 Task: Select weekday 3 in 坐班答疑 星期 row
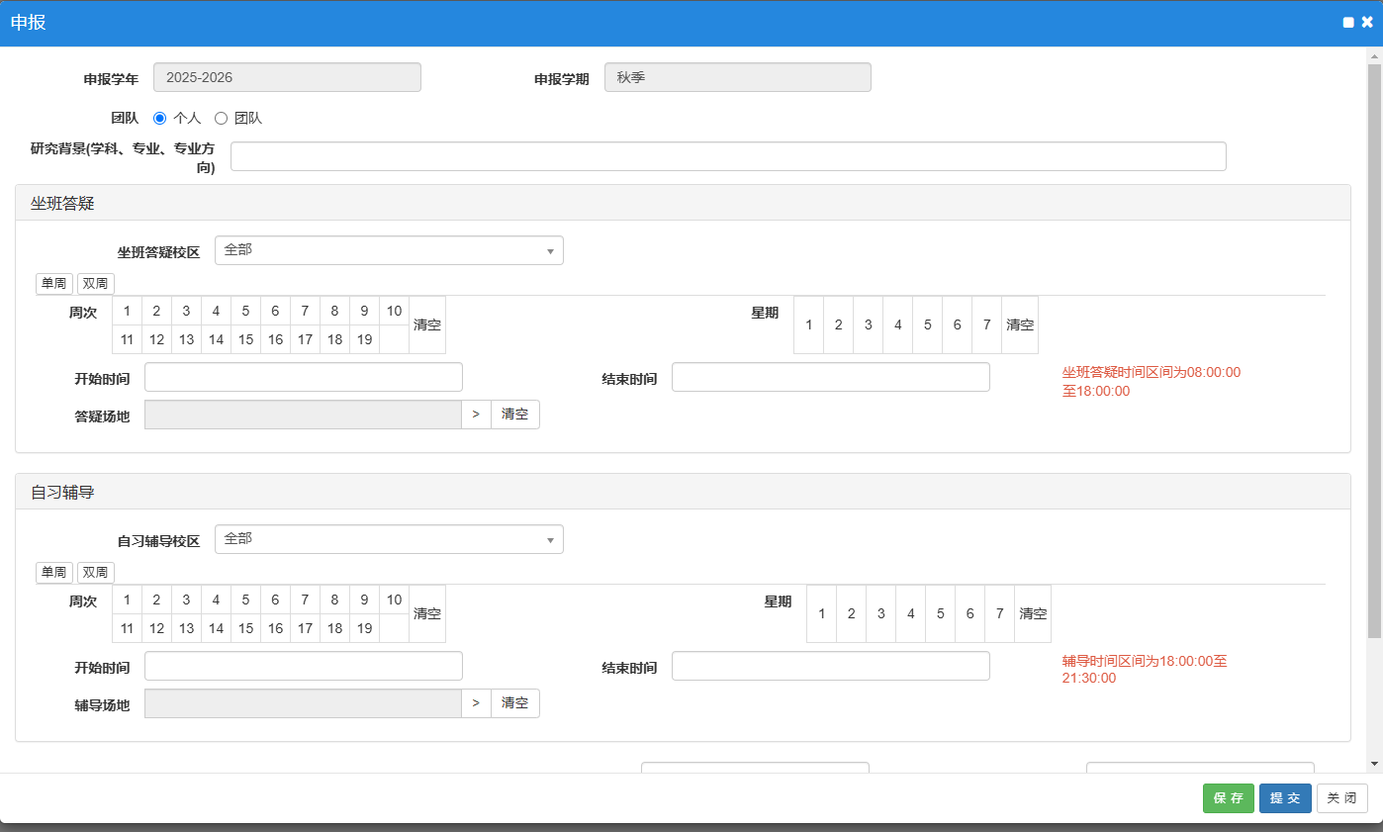click(868, 324)
